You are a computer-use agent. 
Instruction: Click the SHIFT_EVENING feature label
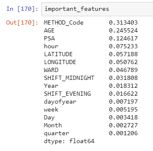pos(68,94)
